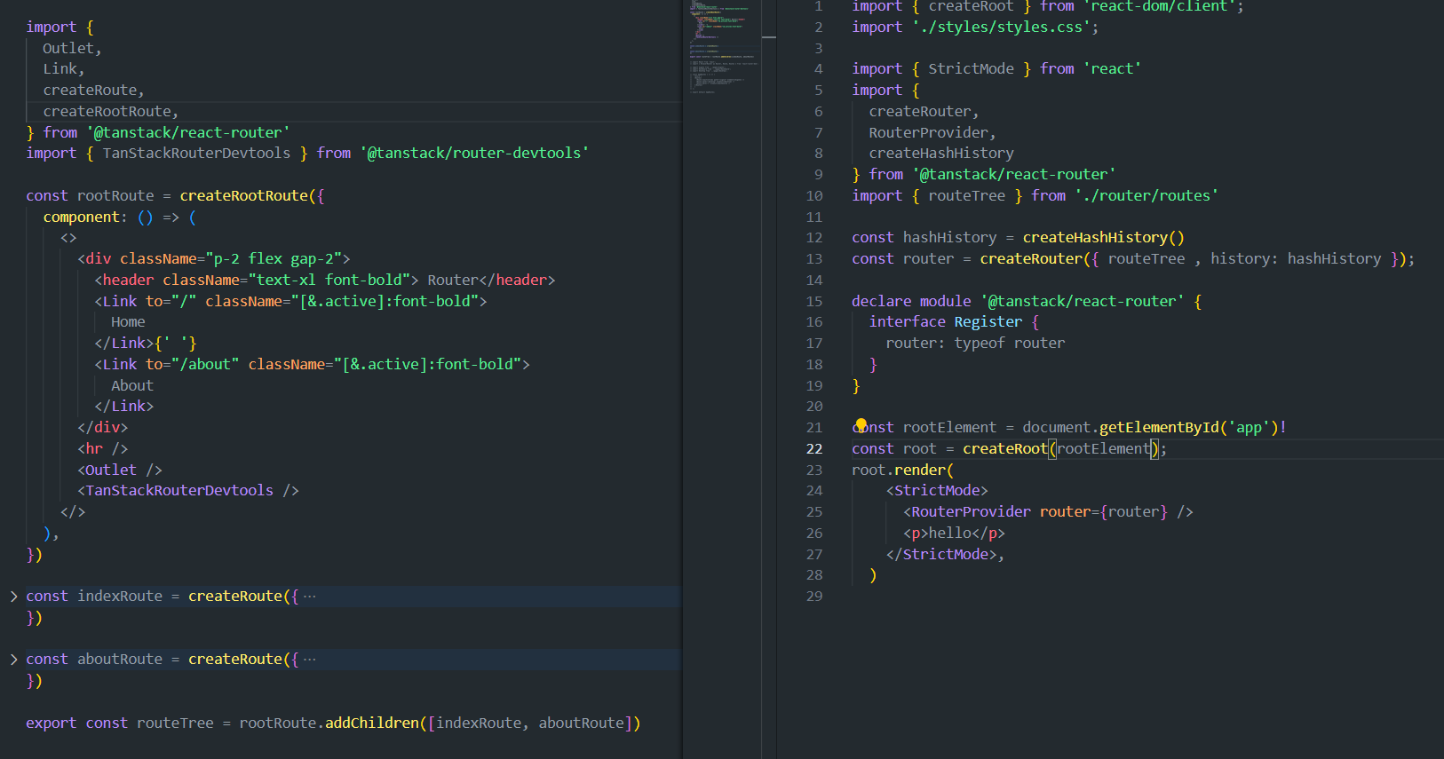Click 'RouterProvider,' in the import list on line 7

click(x=932, y=133)
